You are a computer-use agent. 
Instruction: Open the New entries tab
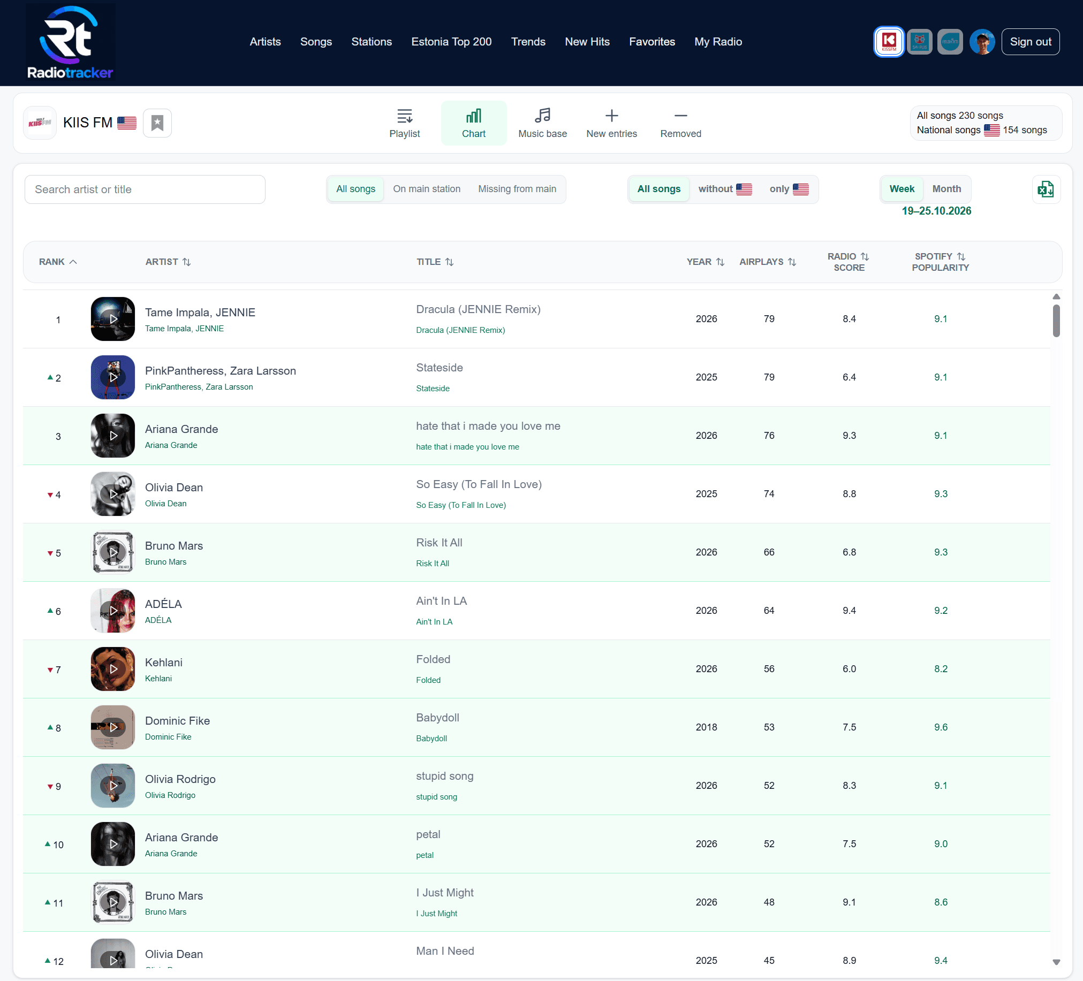click(611, 124)
